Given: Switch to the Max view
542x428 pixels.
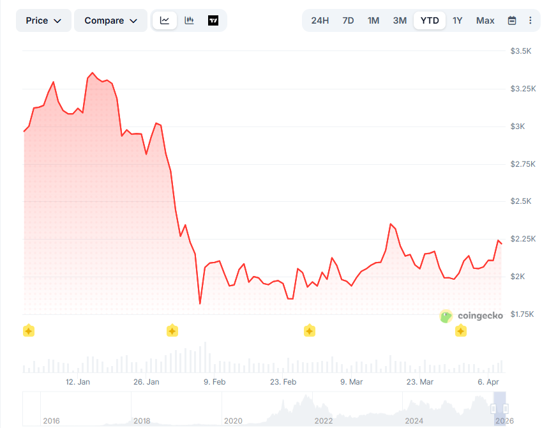Looking at the screenshot, I should click(485, 20).
